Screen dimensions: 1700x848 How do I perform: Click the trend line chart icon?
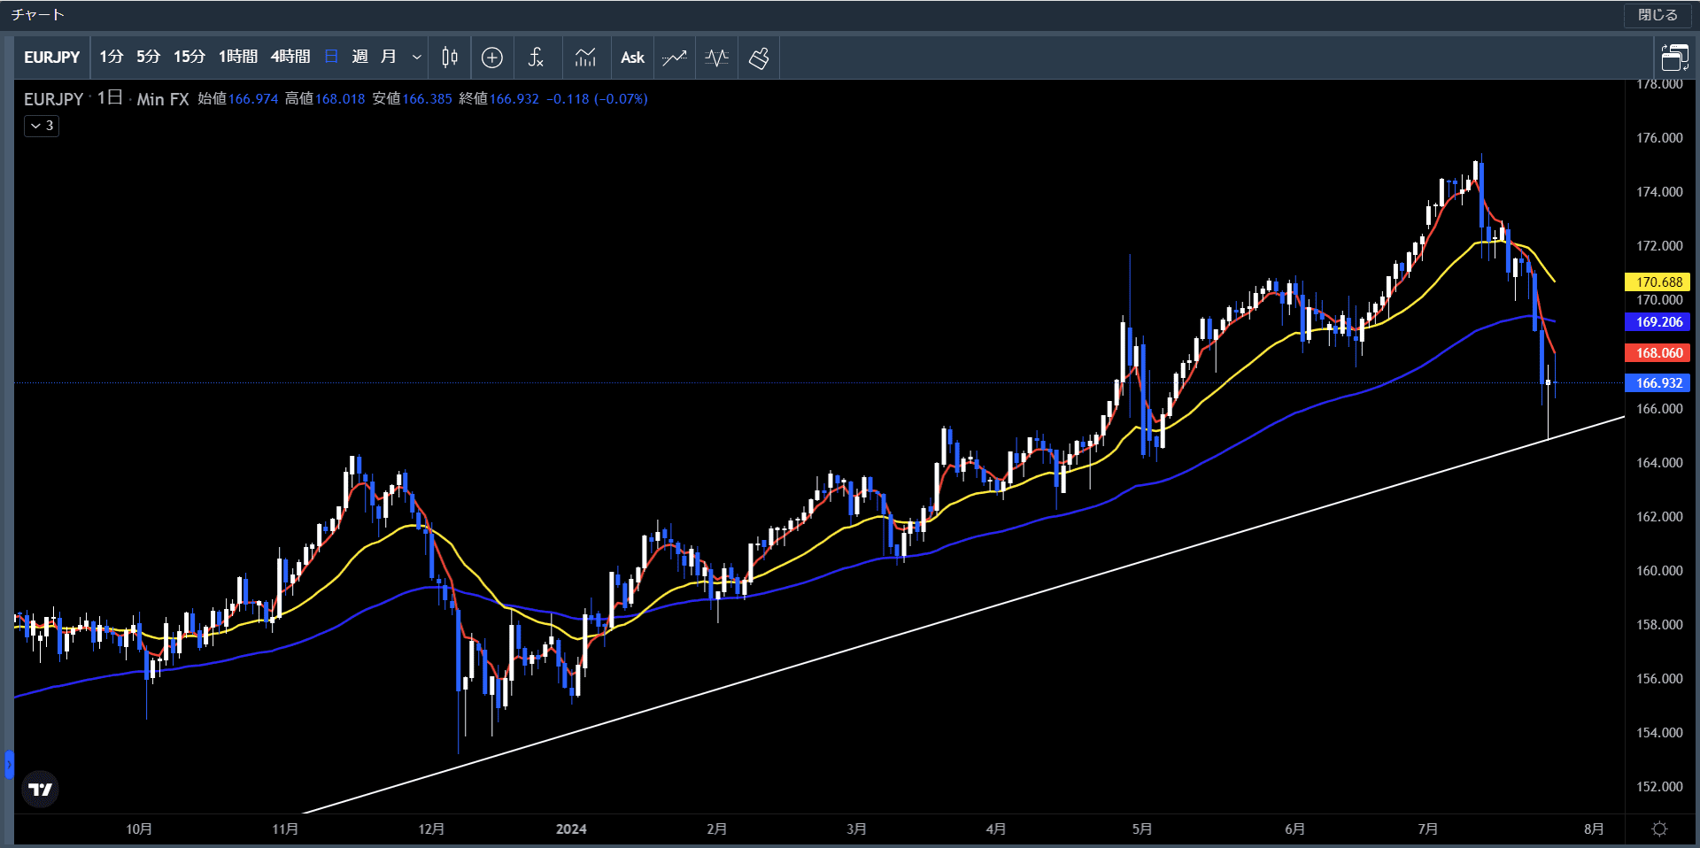(675, 58)
